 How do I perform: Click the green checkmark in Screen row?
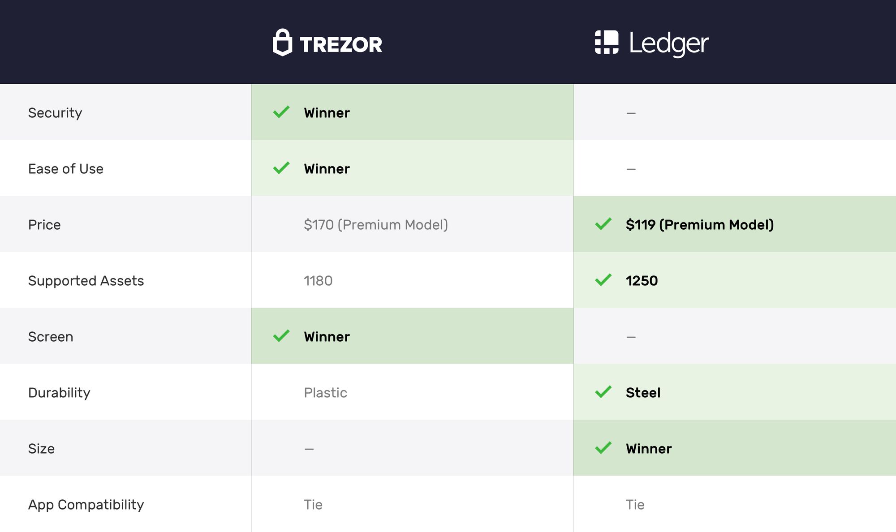[281, 336]
